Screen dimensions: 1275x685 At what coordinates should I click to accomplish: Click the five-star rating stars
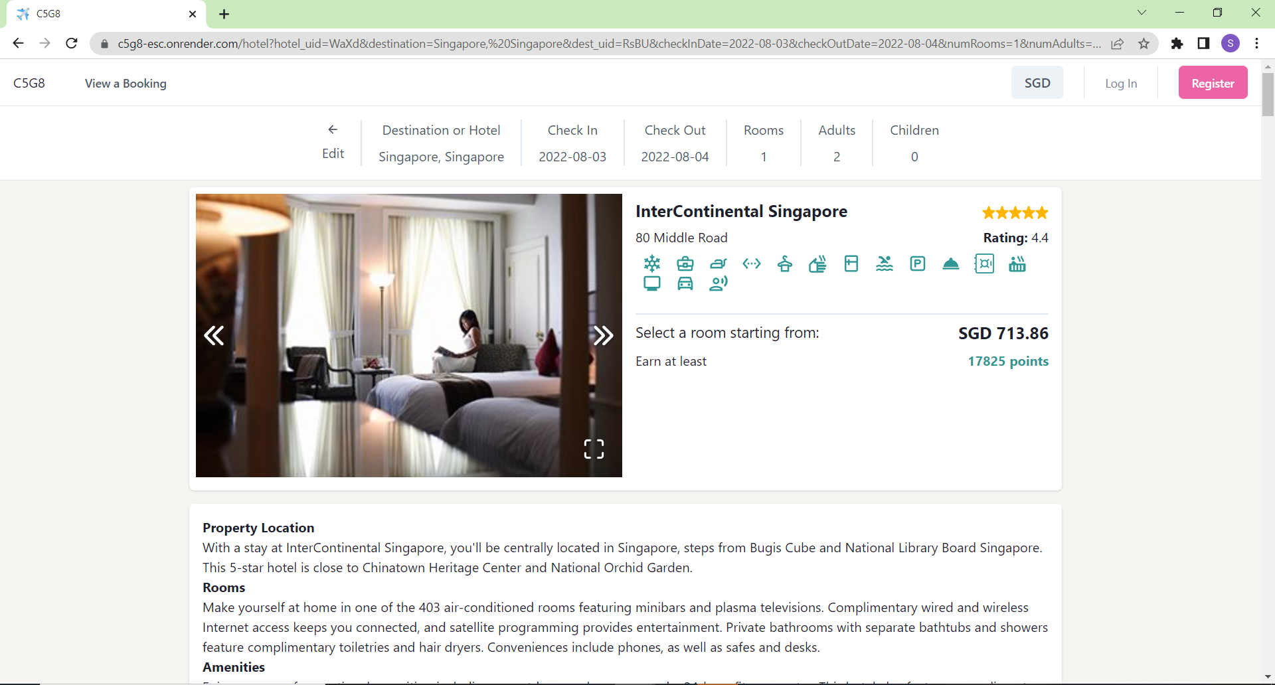pyautogui.click(x=1015, y=212)
